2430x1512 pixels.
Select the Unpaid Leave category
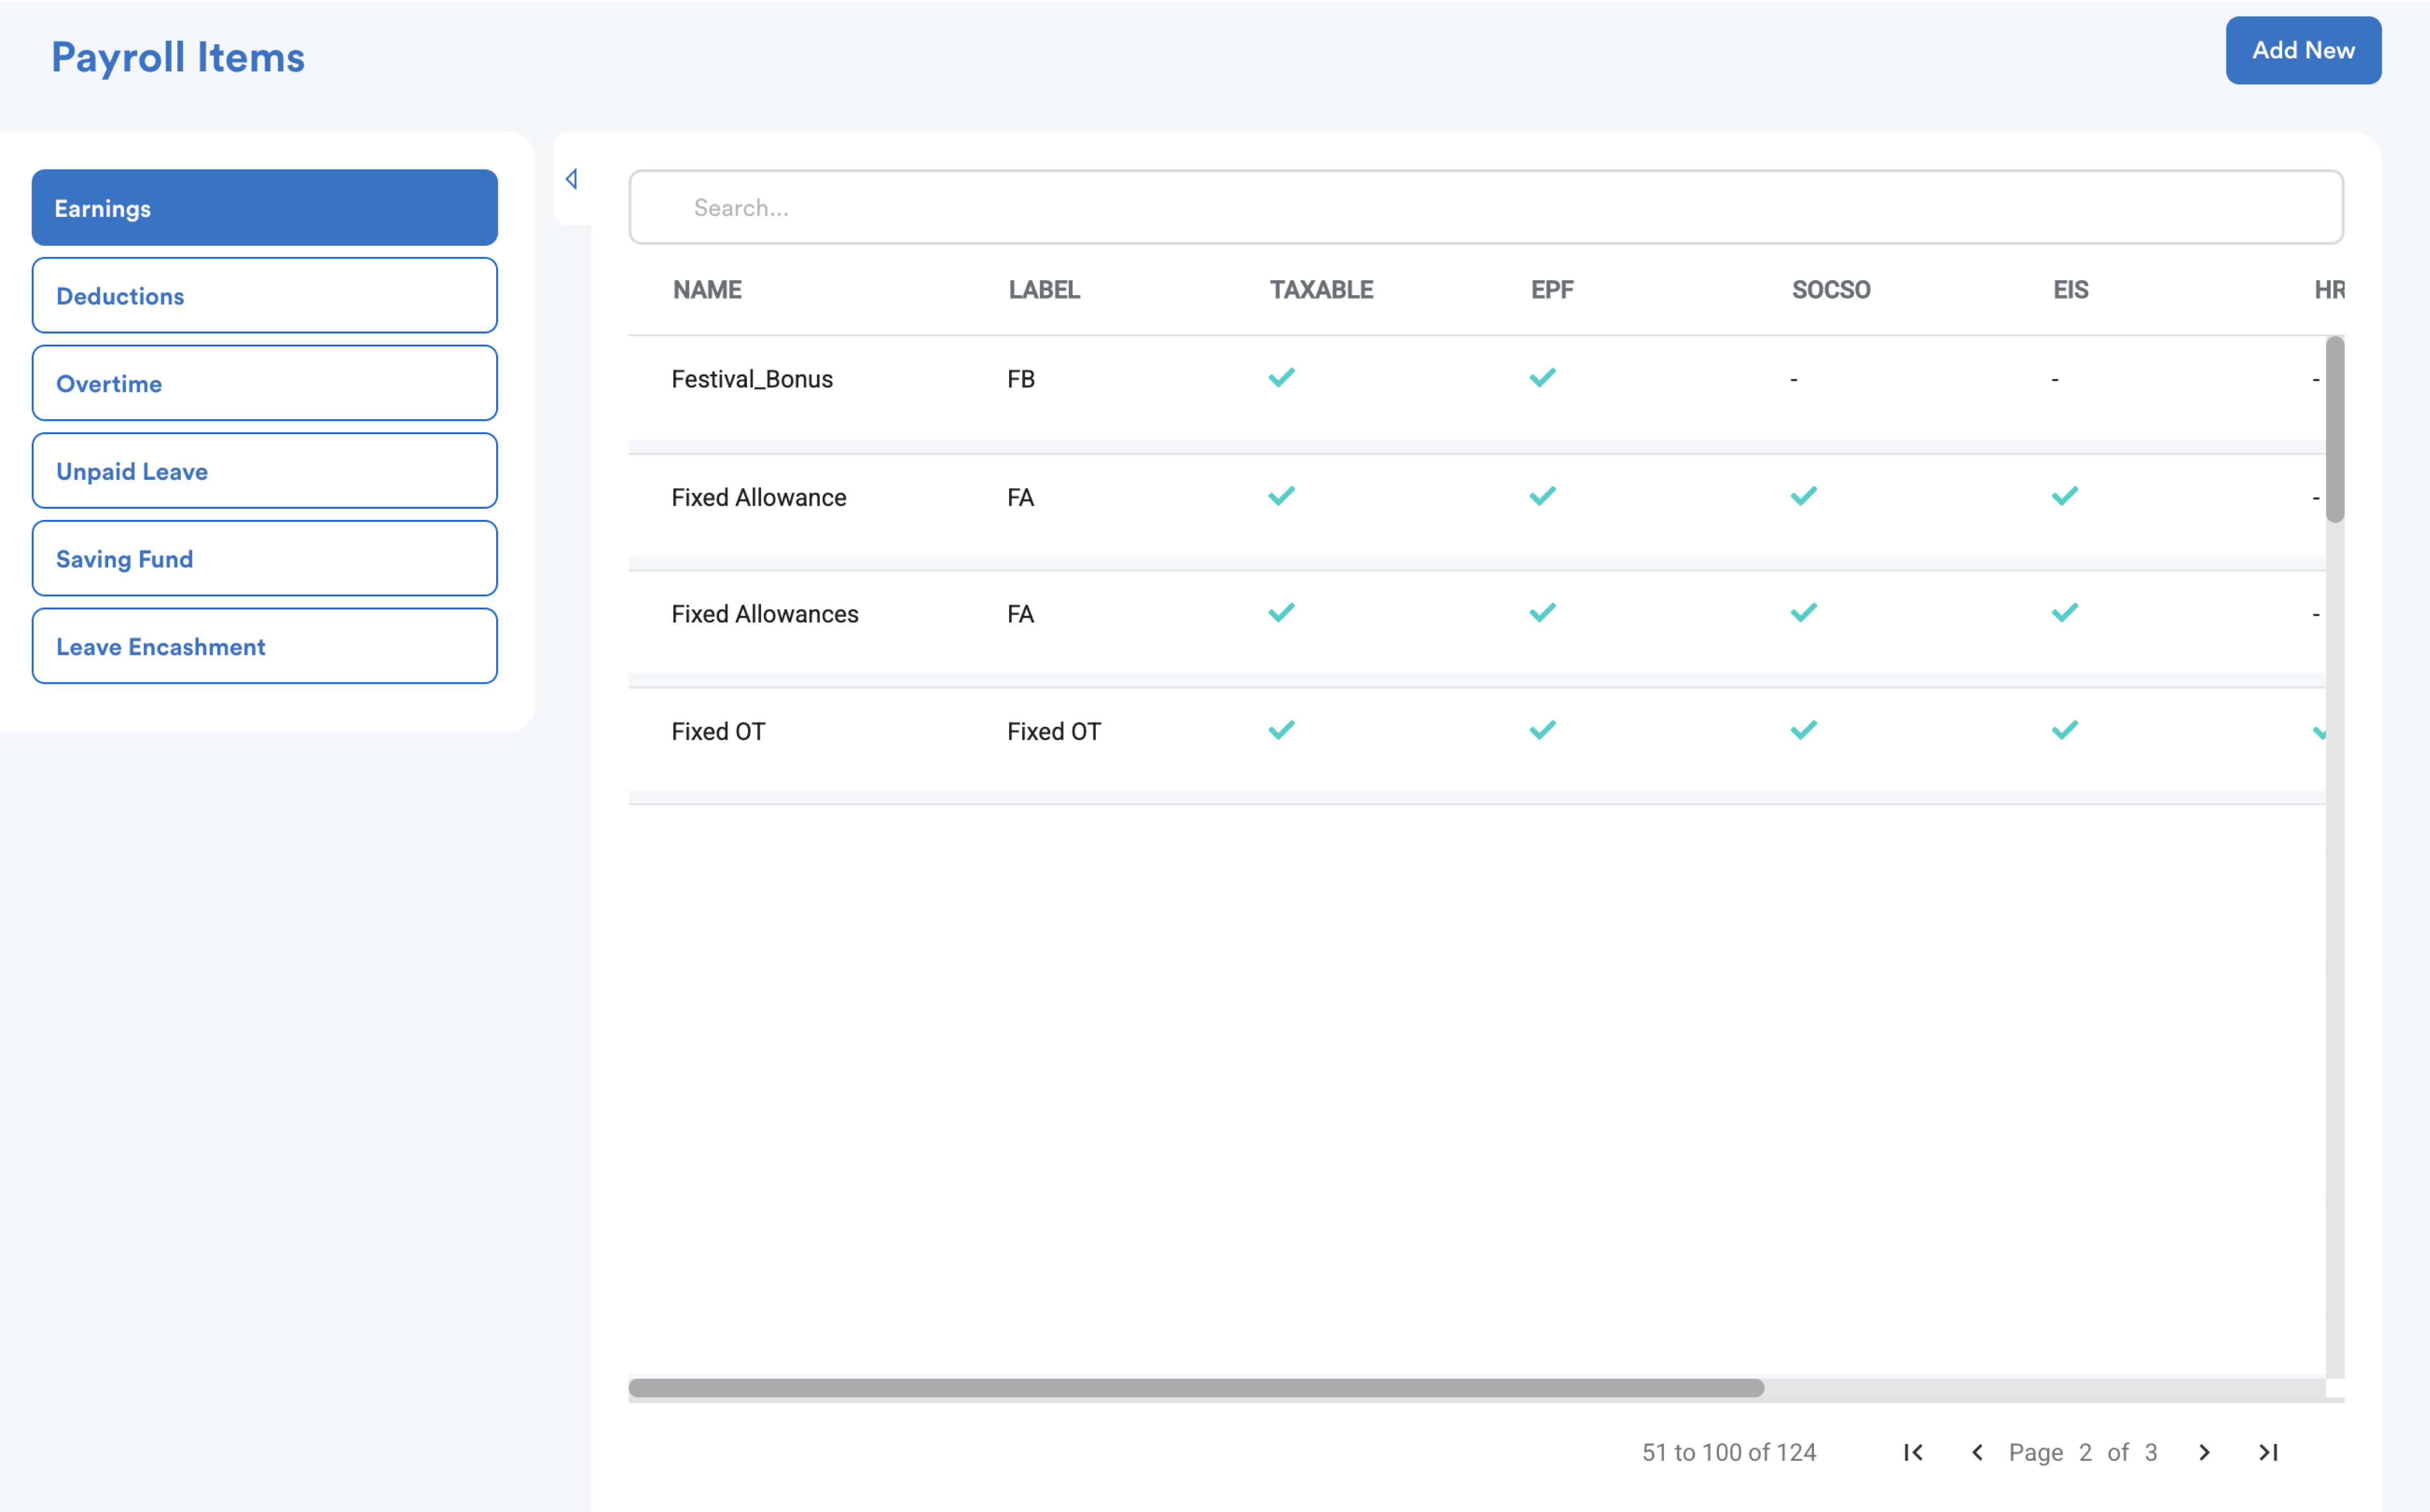pyautogui.click(x=264, y=471)
